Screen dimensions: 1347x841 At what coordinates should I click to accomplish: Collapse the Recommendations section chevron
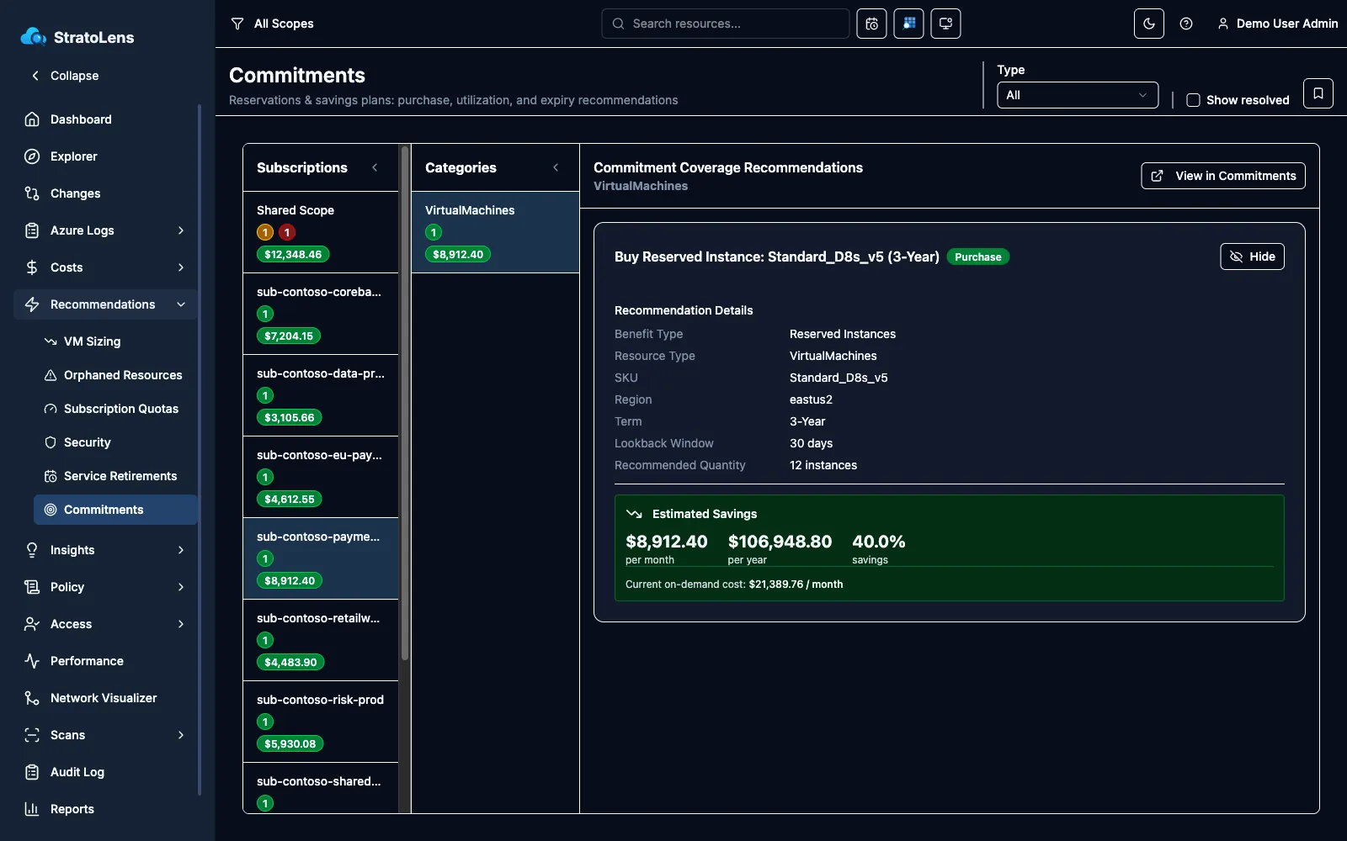(x=180, y=304)
